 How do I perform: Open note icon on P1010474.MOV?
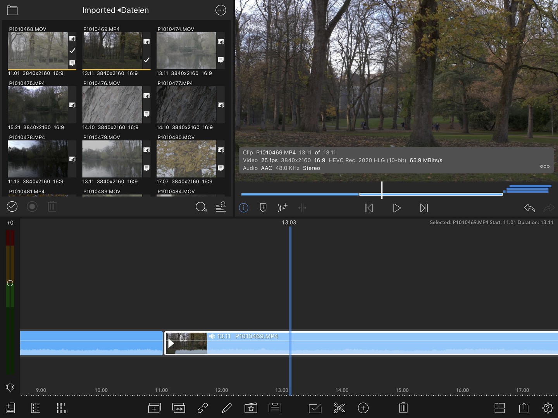coord(221,60)
